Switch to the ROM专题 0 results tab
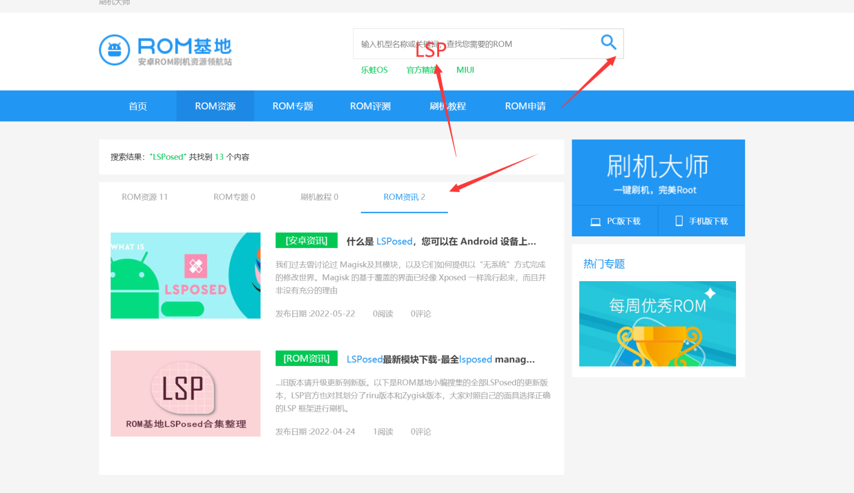854x493 pixels. tap(234, 197)
